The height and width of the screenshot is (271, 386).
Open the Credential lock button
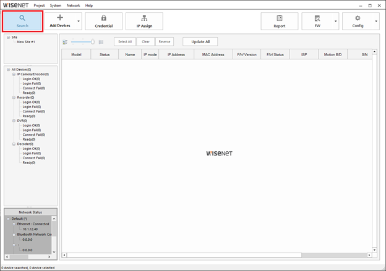[x=104, y=22]
